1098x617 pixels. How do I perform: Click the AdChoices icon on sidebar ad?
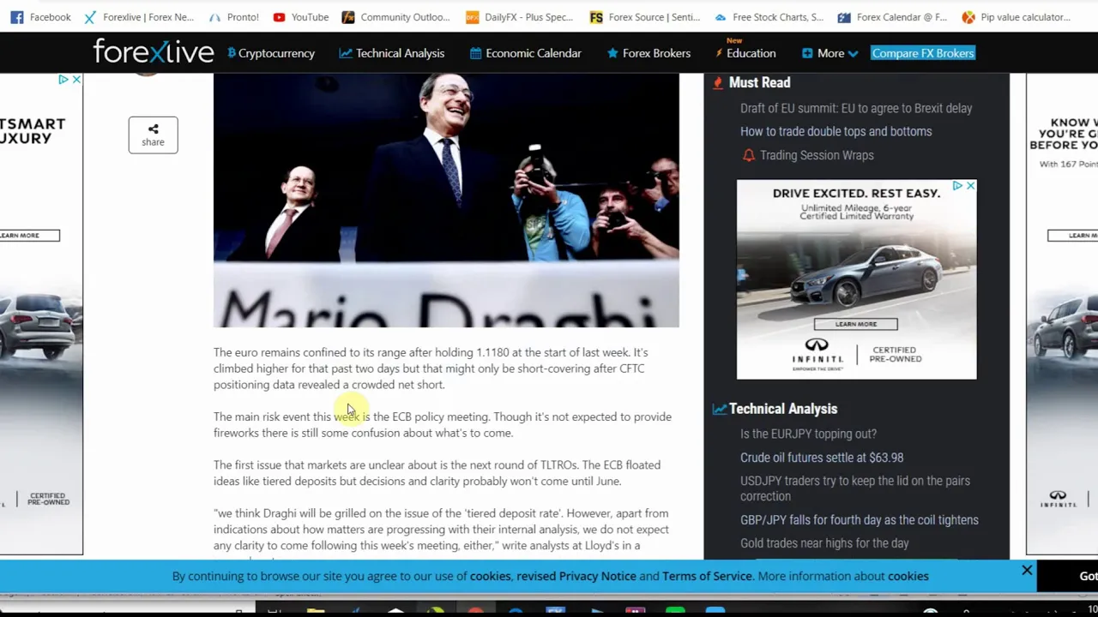point(957,186)
